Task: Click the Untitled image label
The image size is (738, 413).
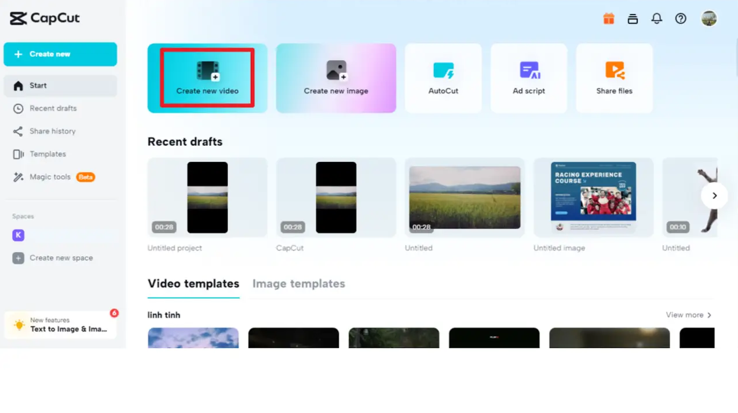Action: coord(559,248)
